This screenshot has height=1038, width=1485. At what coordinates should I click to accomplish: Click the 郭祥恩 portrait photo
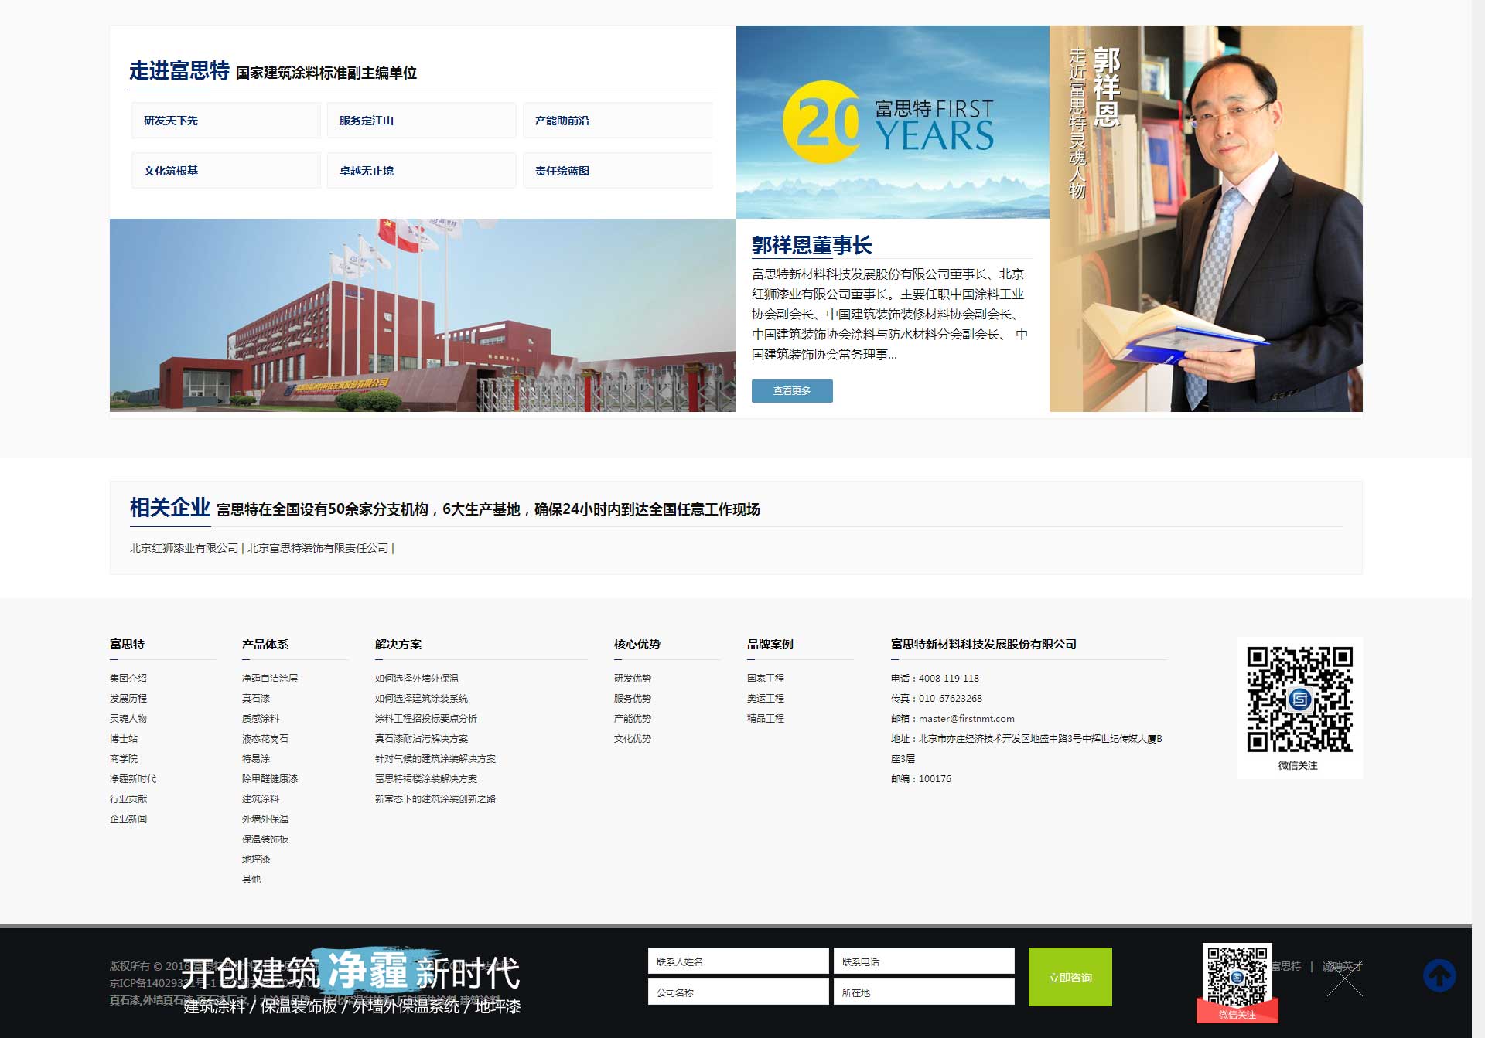pos(1205,219)
